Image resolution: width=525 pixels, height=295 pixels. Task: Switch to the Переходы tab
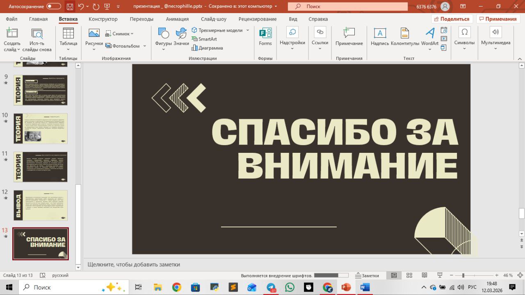[142, 19]
